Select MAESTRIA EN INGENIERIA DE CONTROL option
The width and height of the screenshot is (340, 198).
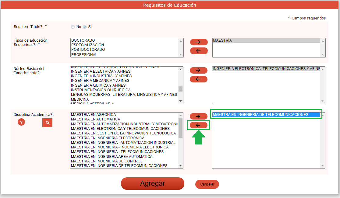tap(106, 161)
